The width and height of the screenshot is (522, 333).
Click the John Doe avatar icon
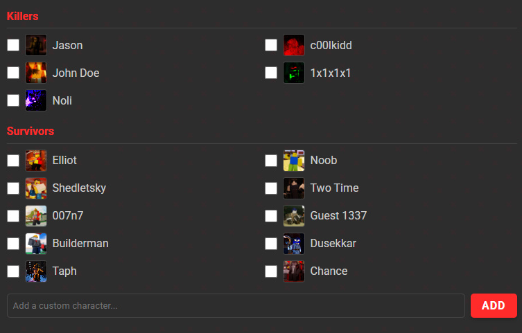[x=36, y=73]
